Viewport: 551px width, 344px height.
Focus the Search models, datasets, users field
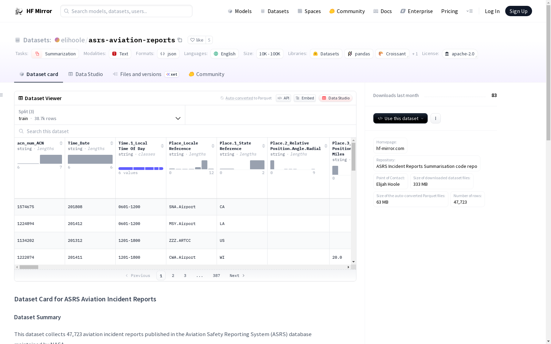click(x=126, y=11)
